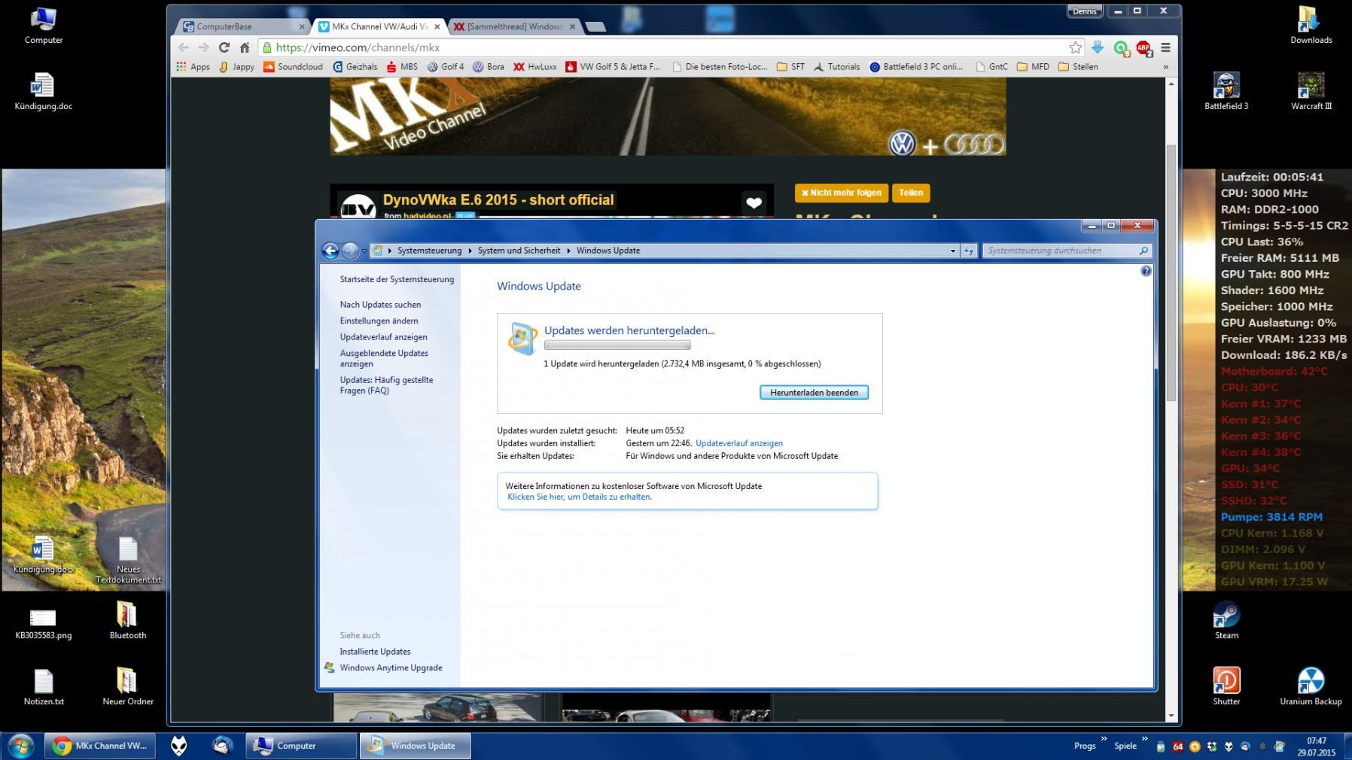Open Windows Anytime Upgrade link
The image size is (1352, 760).
(x=391, y=667)
